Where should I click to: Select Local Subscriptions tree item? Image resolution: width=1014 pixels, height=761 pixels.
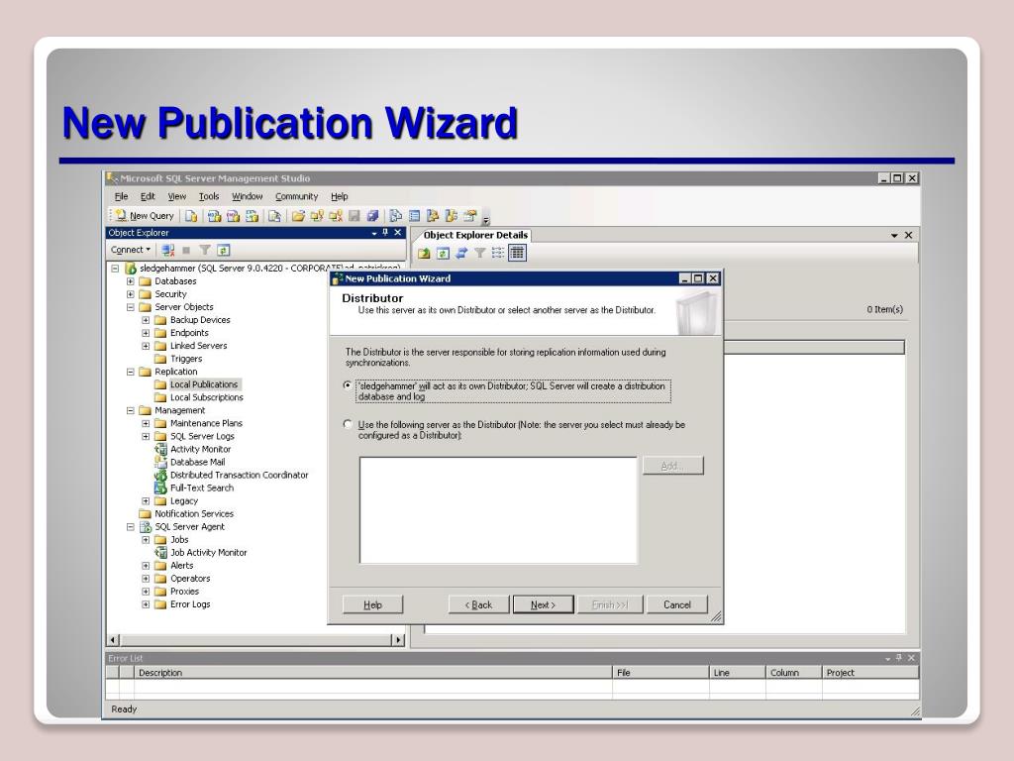point(206,397)
